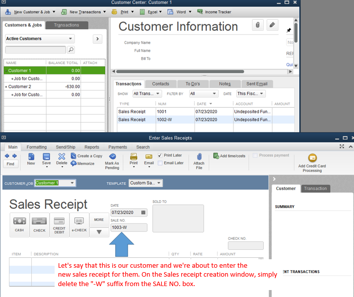Image resolution: width=354 pixels, height=297 pixels.
Task: Click the pin icon in Customer Information
Action: 289,30
